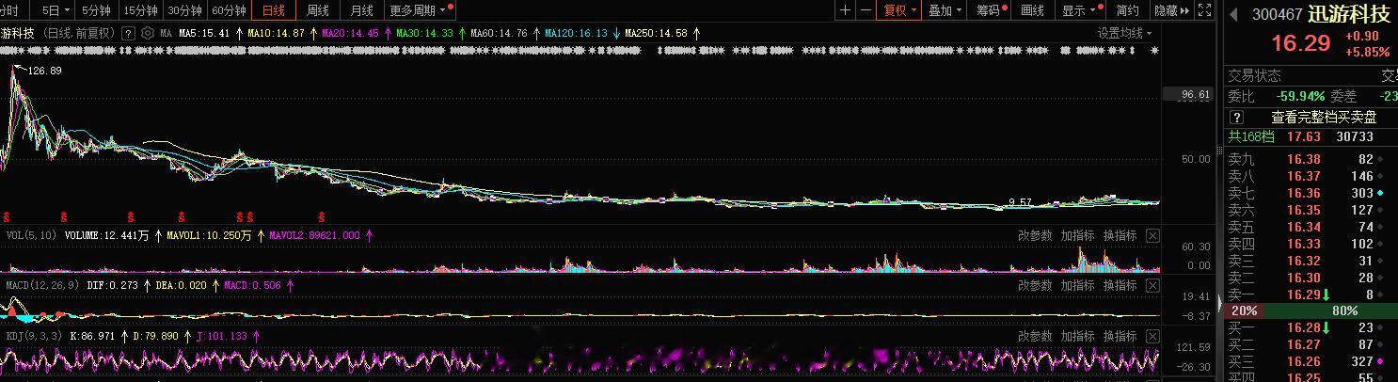1398x382 pixels.
Task: Click the MA60:14.76 label
Action: tap(500, 33)
